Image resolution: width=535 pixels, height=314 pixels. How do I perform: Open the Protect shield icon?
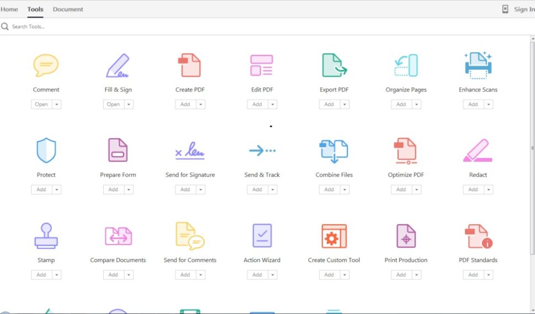click(46, 150)
